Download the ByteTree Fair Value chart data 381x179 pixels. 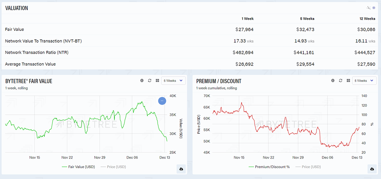pos(181,169)
